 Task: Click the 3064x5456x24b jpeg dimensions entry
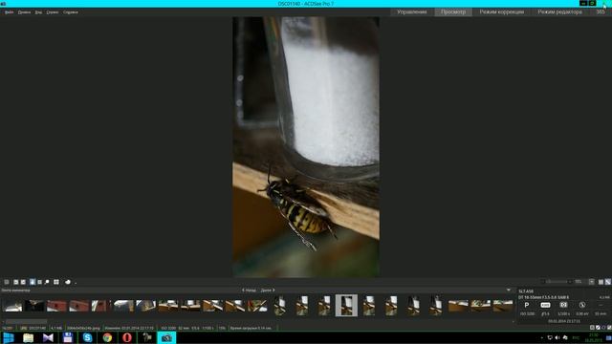click(x=83, y=328)
